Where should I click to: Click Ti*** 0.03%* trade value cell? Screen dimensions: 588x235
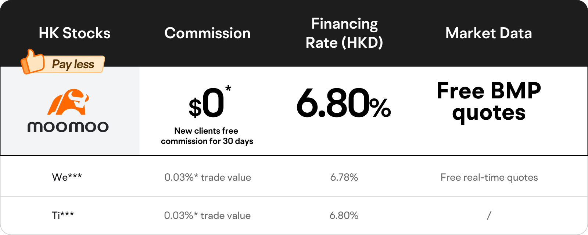(207, 216)
